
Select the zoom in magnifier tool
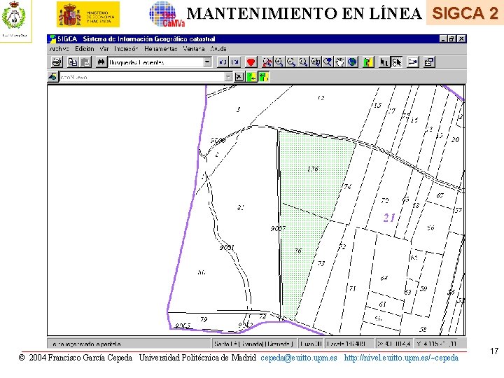279,62
